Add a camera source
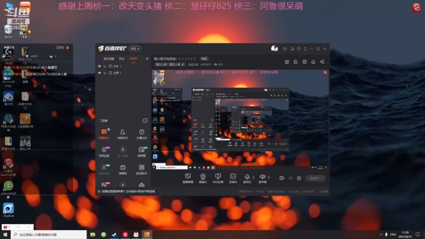 pyautogui.click(x=203, y=178)
